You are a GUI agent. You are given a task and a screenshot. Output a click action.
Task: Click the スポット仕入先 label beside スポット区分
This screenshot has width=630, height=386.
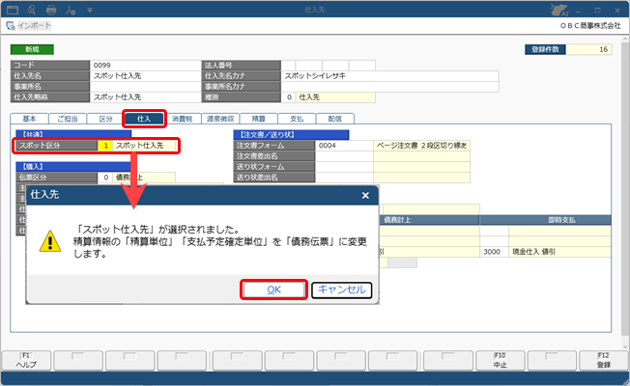pyautogui.click(x=145, y=146)
